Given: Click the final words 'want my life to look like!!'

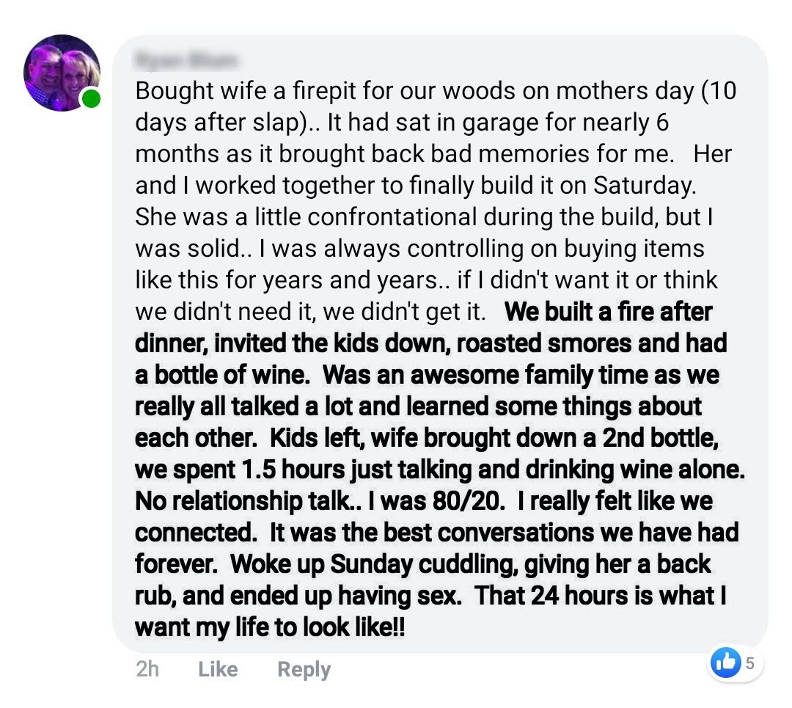Looking at the screenshot, I should [x=270, y=628].
